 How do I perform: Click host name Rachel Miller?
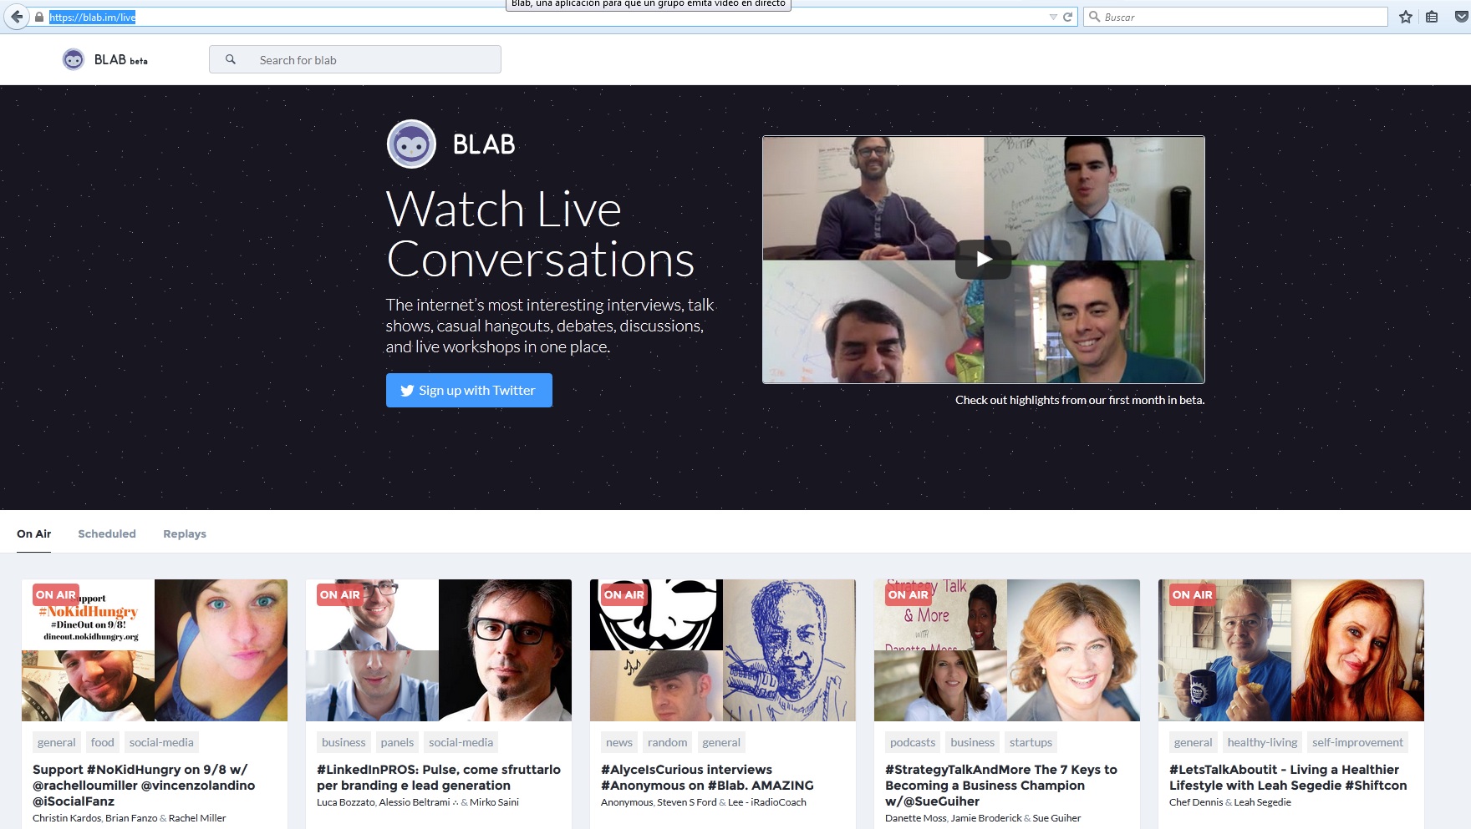[197, 818]
